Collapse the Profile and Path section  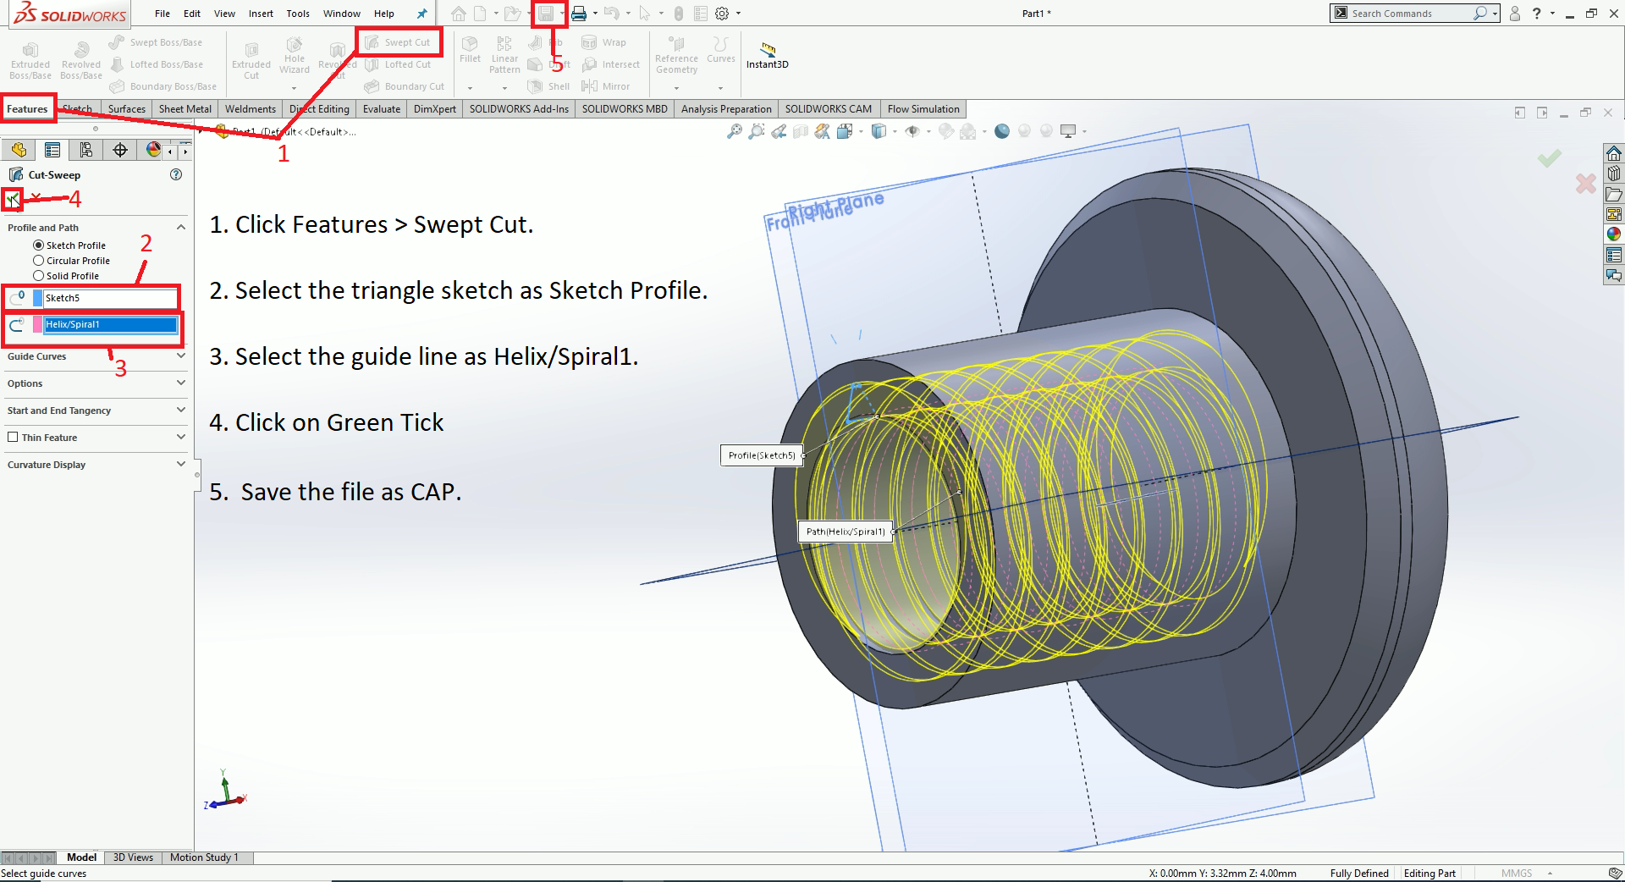click(x=181, y=228)
